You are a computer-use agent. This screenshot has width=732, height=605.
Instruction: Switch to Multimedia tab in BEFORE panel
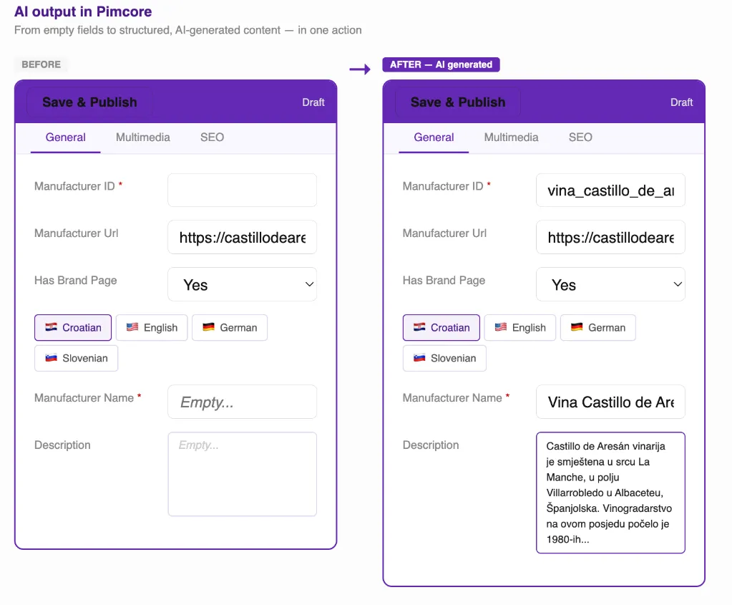(143, 137)
